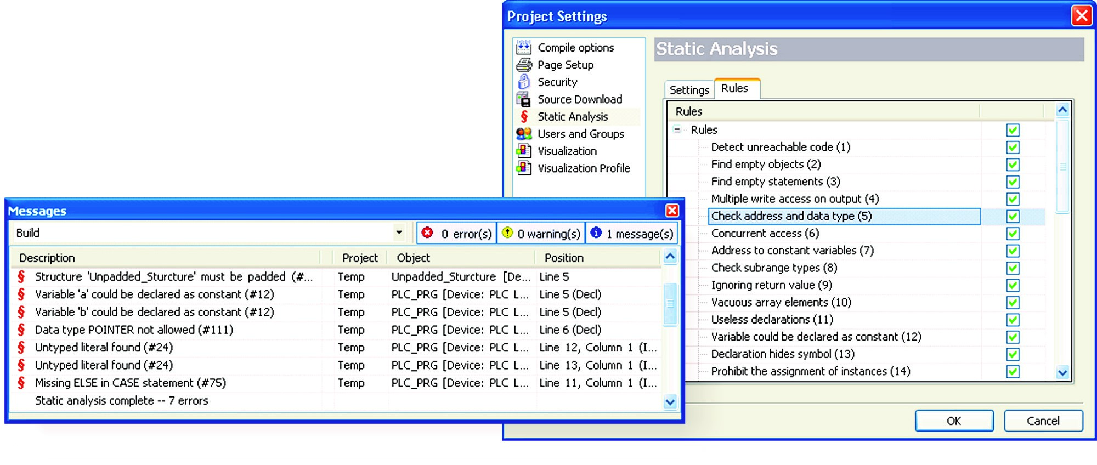1097x465 pixels.
Task: Toggle the root Rules checkbox
Action: tap(1013, 130)
